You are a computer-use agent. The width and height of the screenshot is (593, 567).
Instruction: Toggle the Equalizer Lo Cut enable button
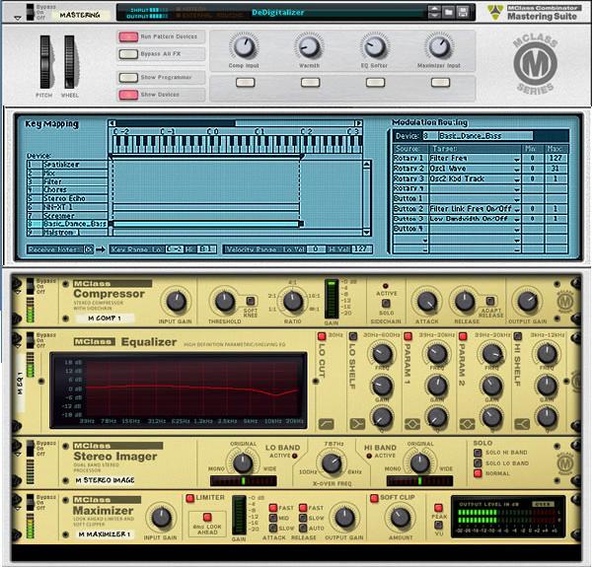pos(322,336)
